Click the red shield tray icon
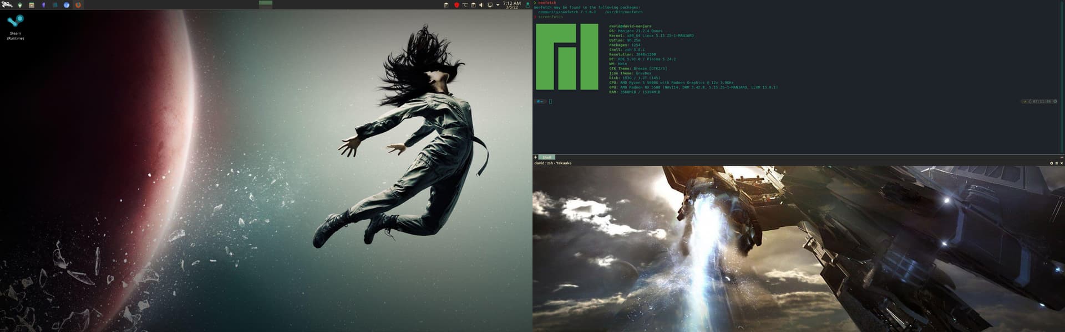 (x=457, y=5)
